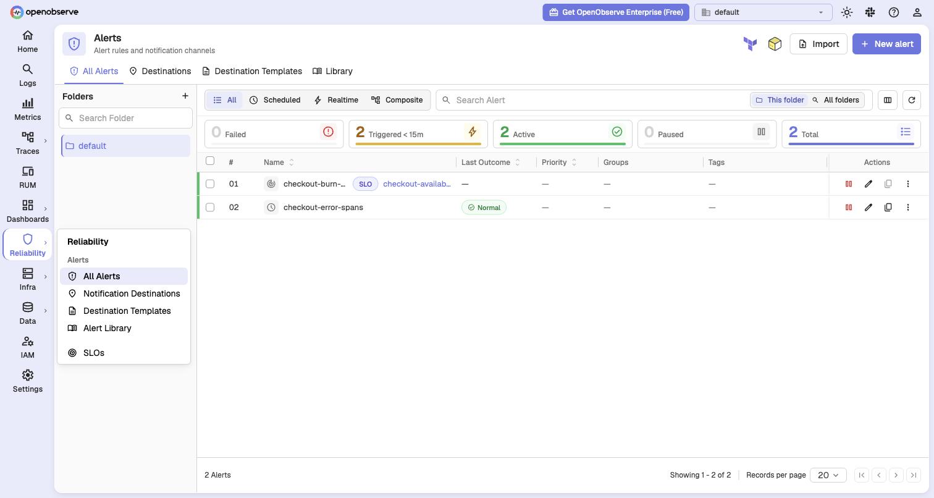Click the Triggered < 15m summary card
Screen dimensions: 934x498
tap(418, 134)
